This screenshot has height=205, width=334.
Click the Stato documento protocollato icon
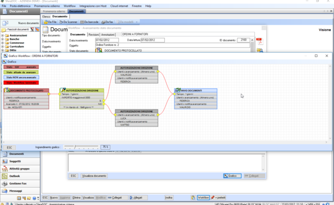99,51
